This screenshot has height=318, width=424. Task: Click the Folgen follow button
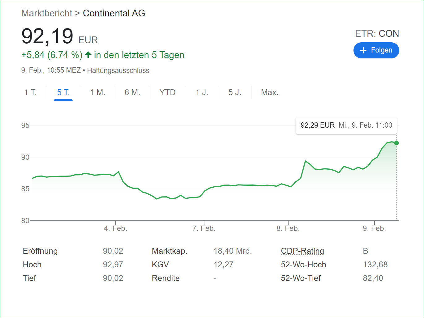tap(376, 50)
